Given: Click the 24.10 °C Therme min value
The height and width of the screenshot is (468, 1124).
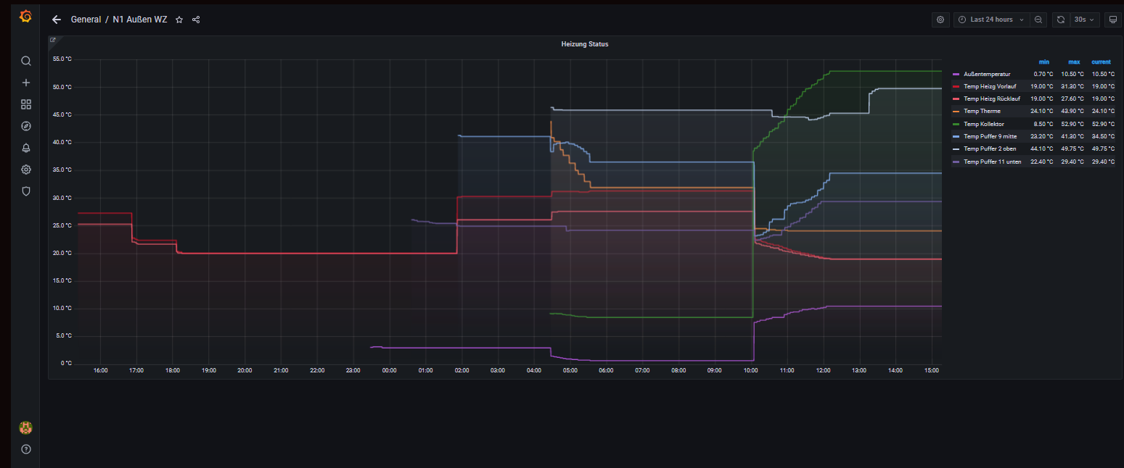Looking at the screenshot, I should [1042, 111].
